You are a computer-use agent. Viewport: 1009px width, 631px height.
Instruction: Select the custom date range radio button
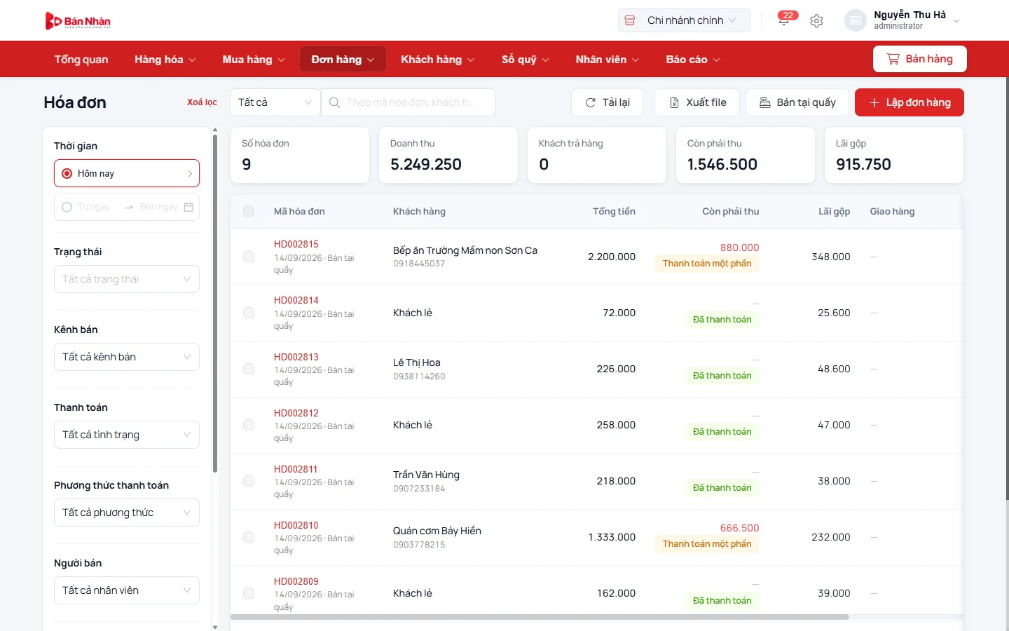click(67, 207)
